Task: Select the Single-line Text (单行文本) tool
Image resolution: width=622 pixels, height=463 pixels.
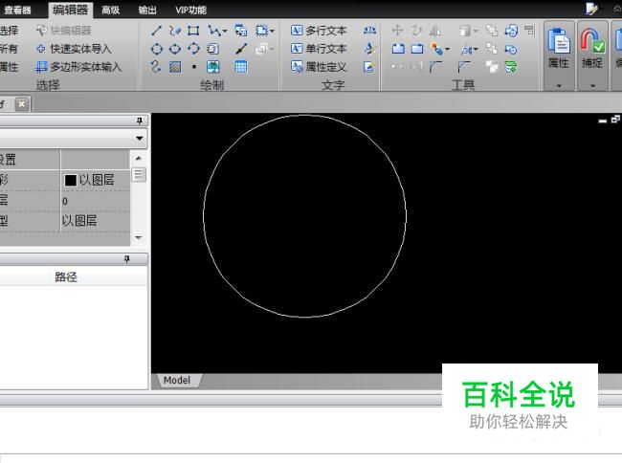Action: click(319, 49)
